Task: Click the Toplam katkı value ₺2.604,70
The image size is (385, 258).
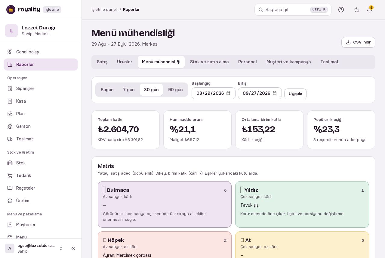Action: 118,130
